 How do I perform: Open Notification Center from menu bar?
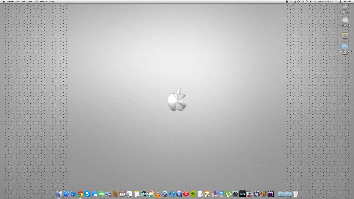pos(350,1)
